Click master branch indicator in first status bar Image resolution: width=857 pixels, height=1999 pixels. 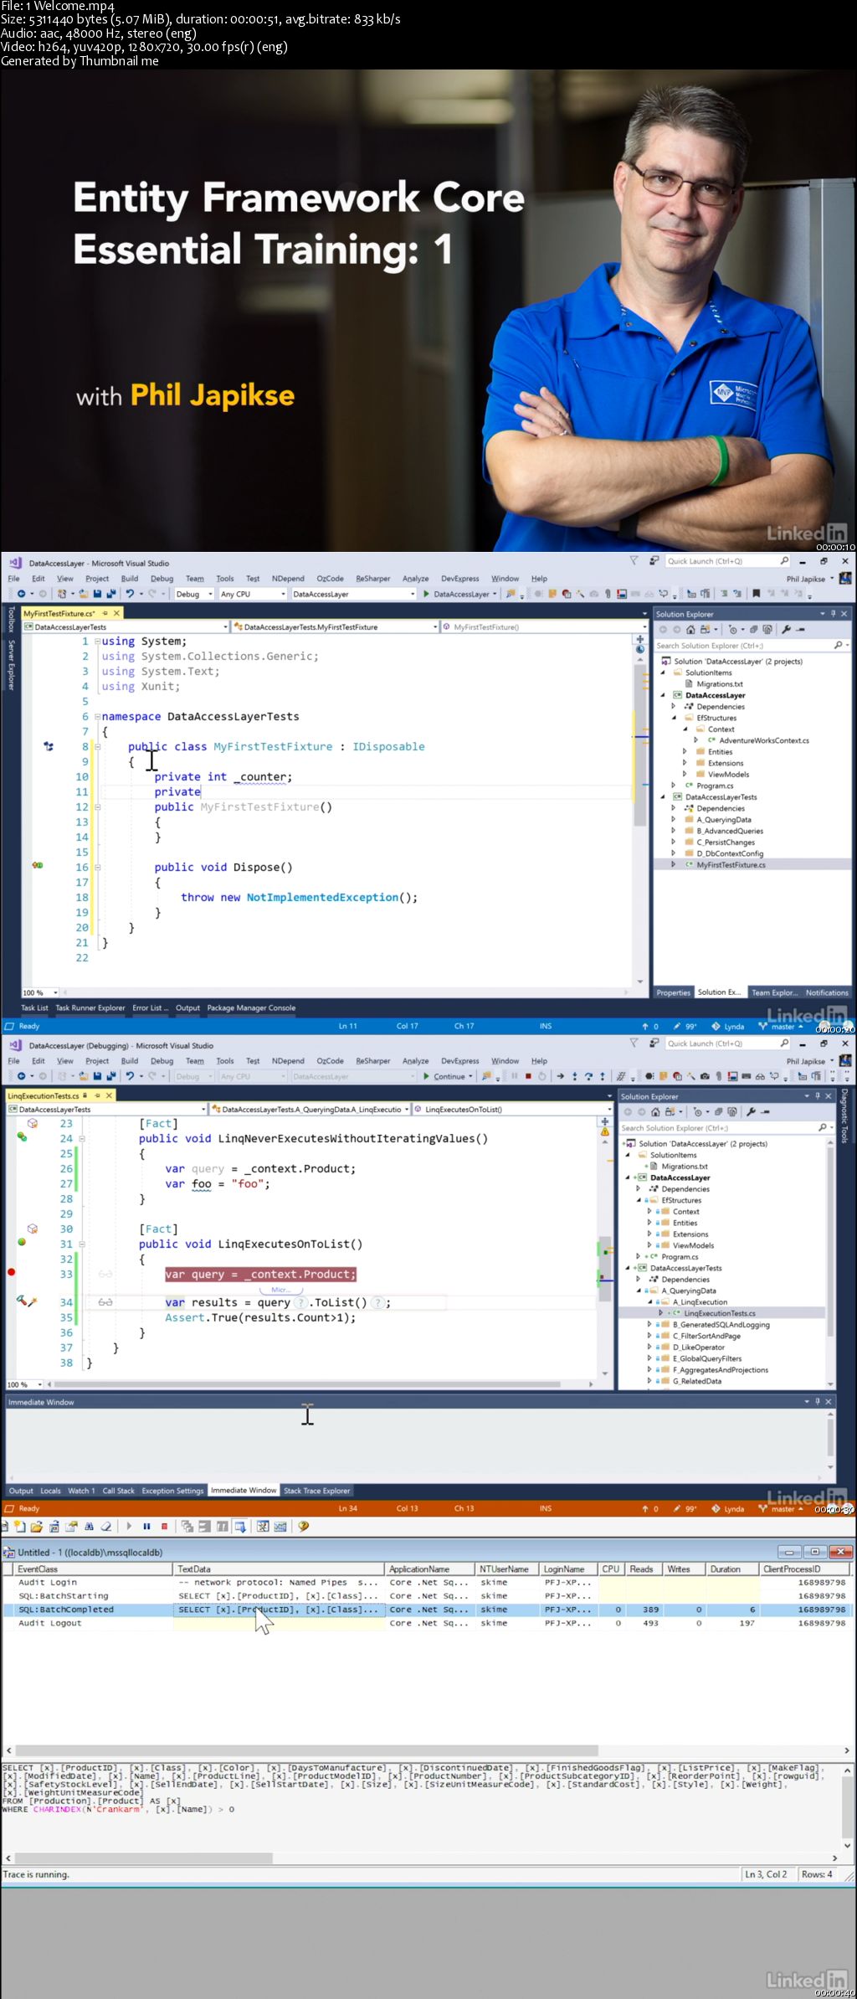[x=781, y=1027]
